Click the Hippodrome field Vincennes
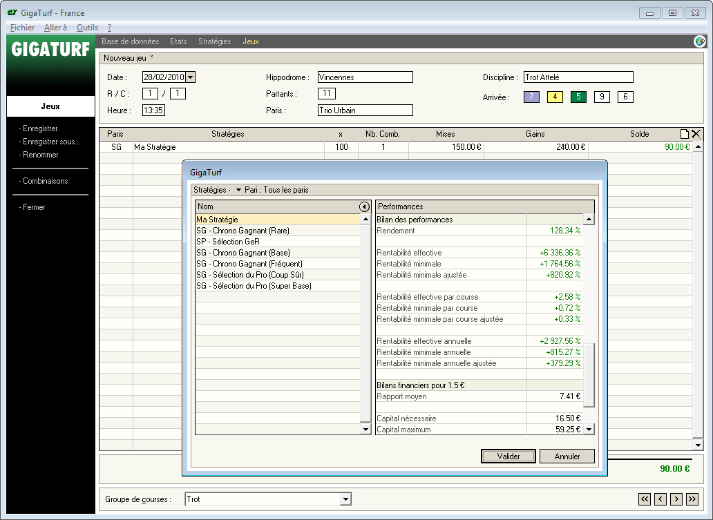 (365, 77)
